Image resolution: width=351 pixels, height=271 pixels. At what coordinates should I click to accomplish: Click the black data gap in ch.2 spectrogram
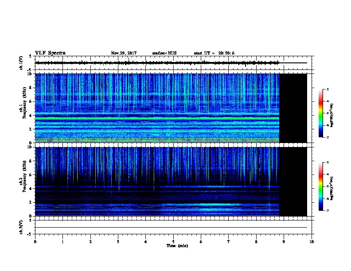[293, 182]
